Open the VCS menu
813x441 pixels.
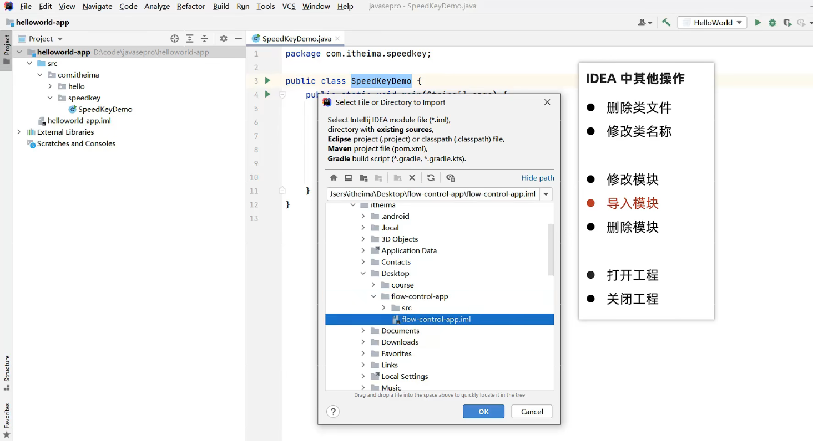[x=289, y=6]
